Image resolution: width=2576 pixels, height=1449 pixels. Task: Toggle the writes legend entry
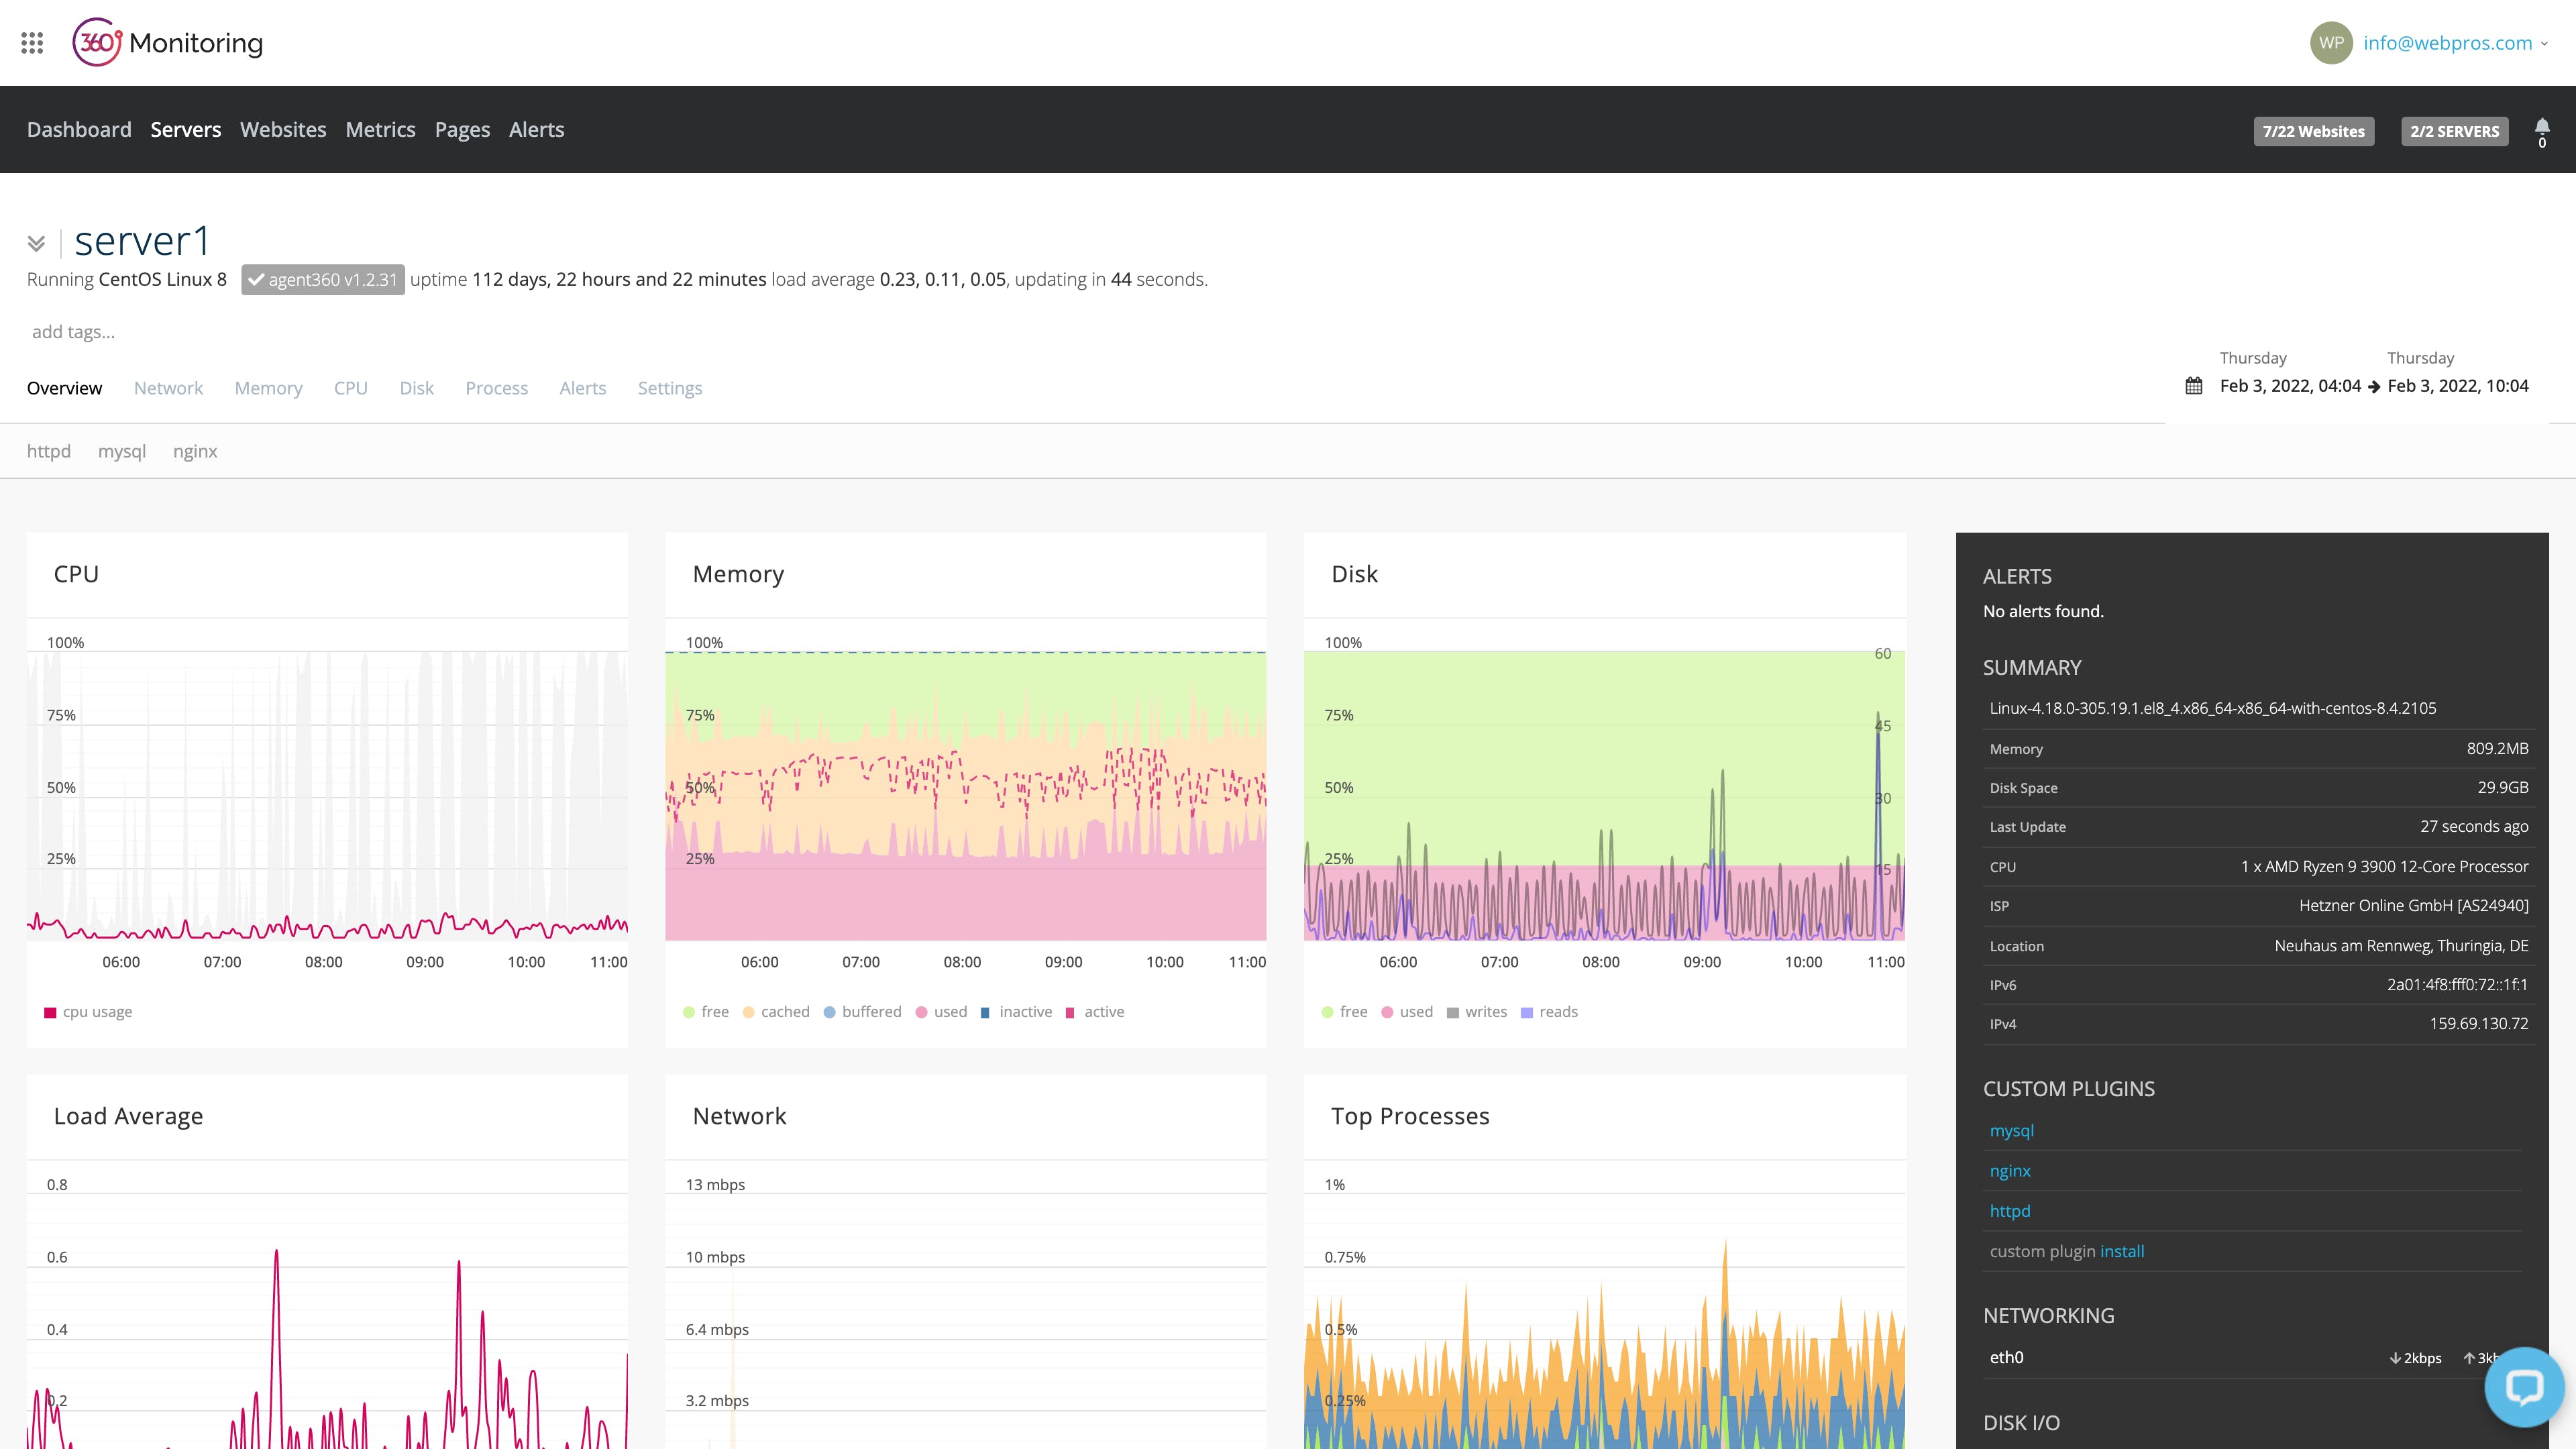tap(1477, 1012)
